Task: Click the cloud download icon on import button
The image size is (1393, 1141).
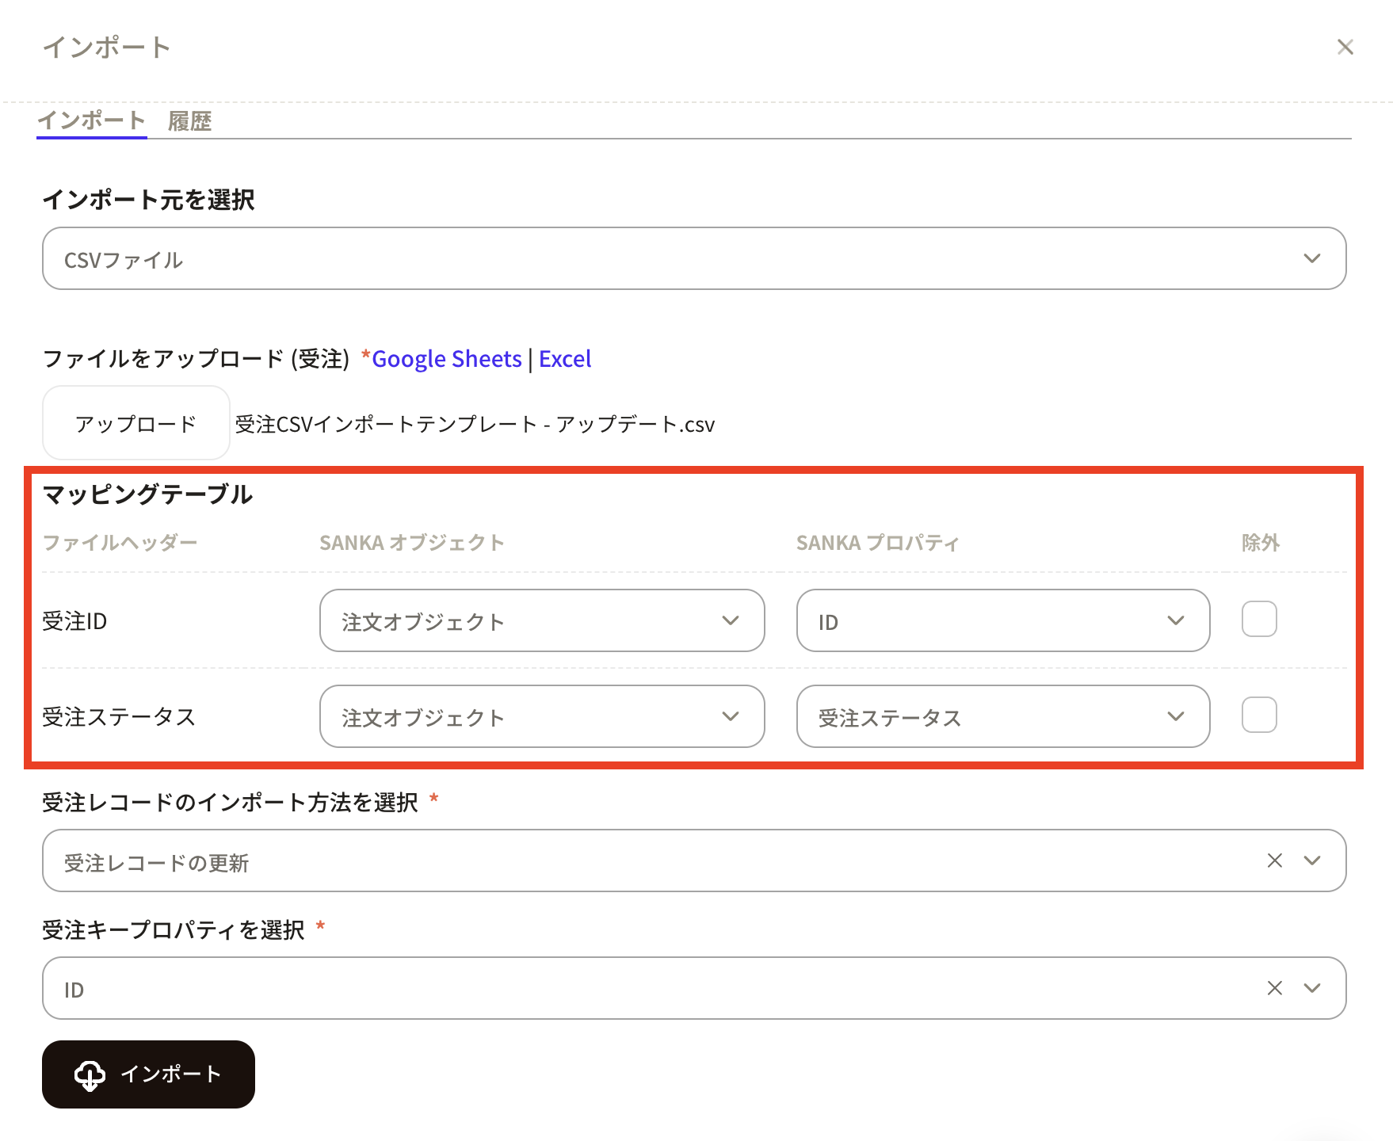Action: point(90,1075)
